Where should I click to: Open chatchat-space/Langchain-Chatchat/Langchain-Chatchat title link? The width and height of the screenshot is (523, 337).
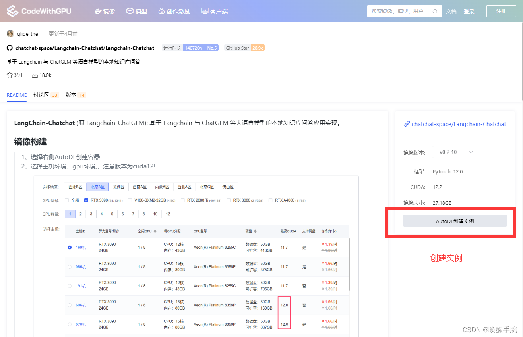pos(85,48)
